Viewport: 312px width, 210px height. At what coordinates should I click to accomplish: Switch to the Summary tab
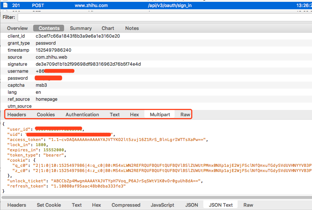(x=81, y=28)
